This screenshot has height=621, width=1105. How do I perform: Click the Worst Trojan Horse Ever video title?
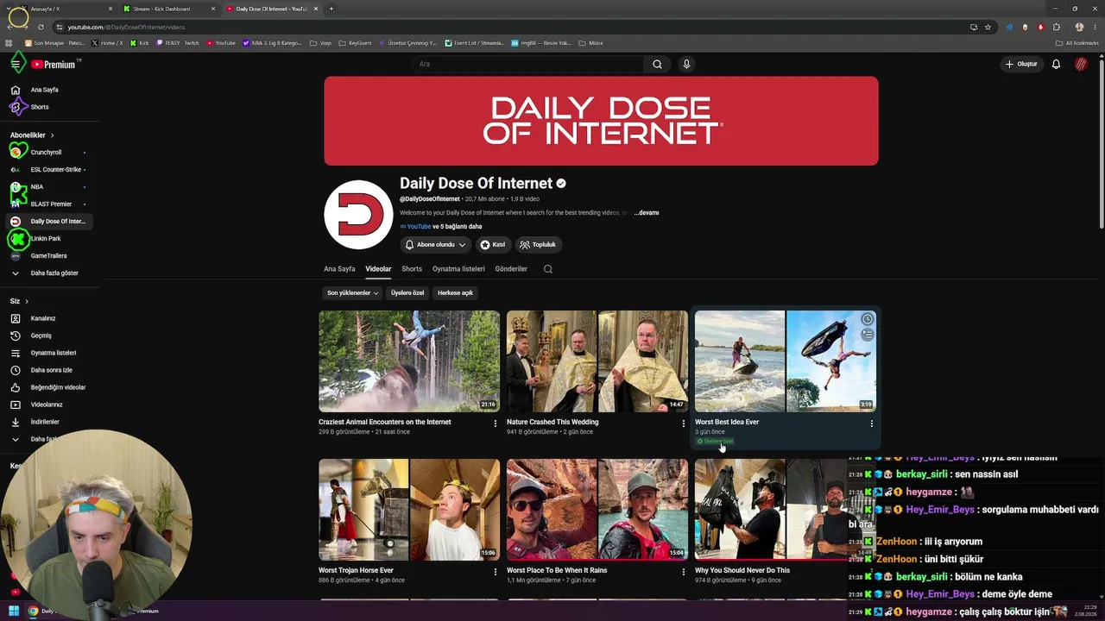point(356,570)
